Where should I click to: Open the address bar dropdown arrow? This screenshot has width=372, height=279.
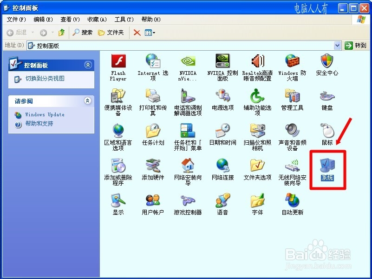coord(338,45)
